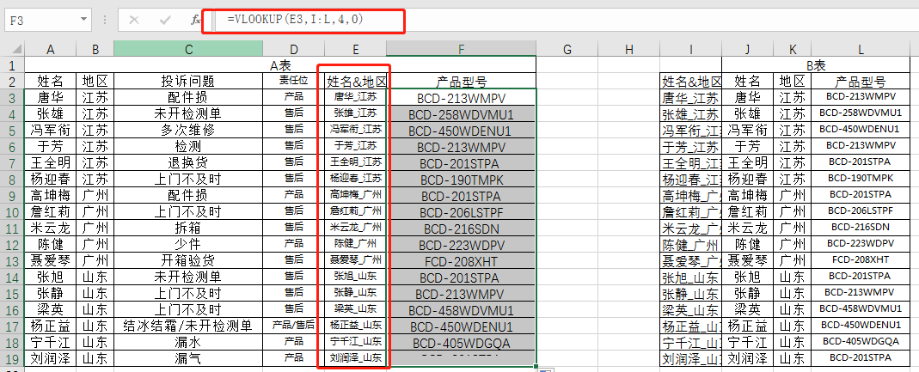Click column F 产品型号 header cell
The height and width of the screenshot is (372, 919).
coord(462,81)
